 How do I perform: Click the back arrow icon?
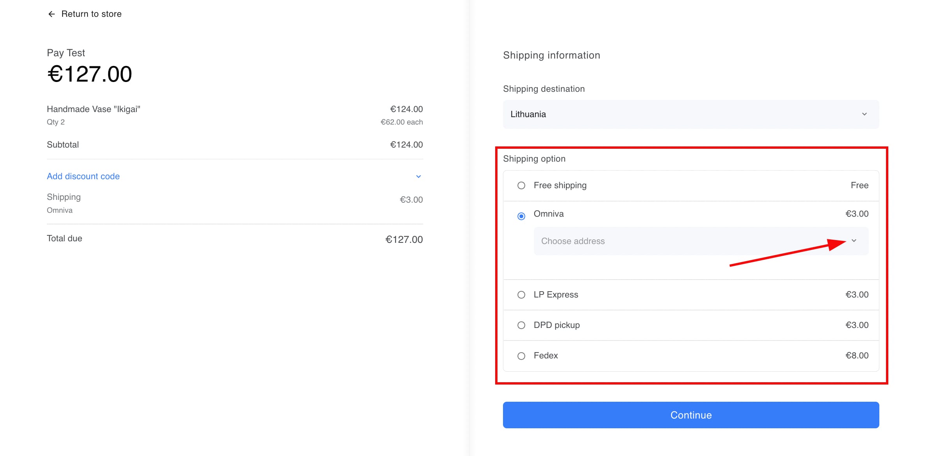(52, 14)
